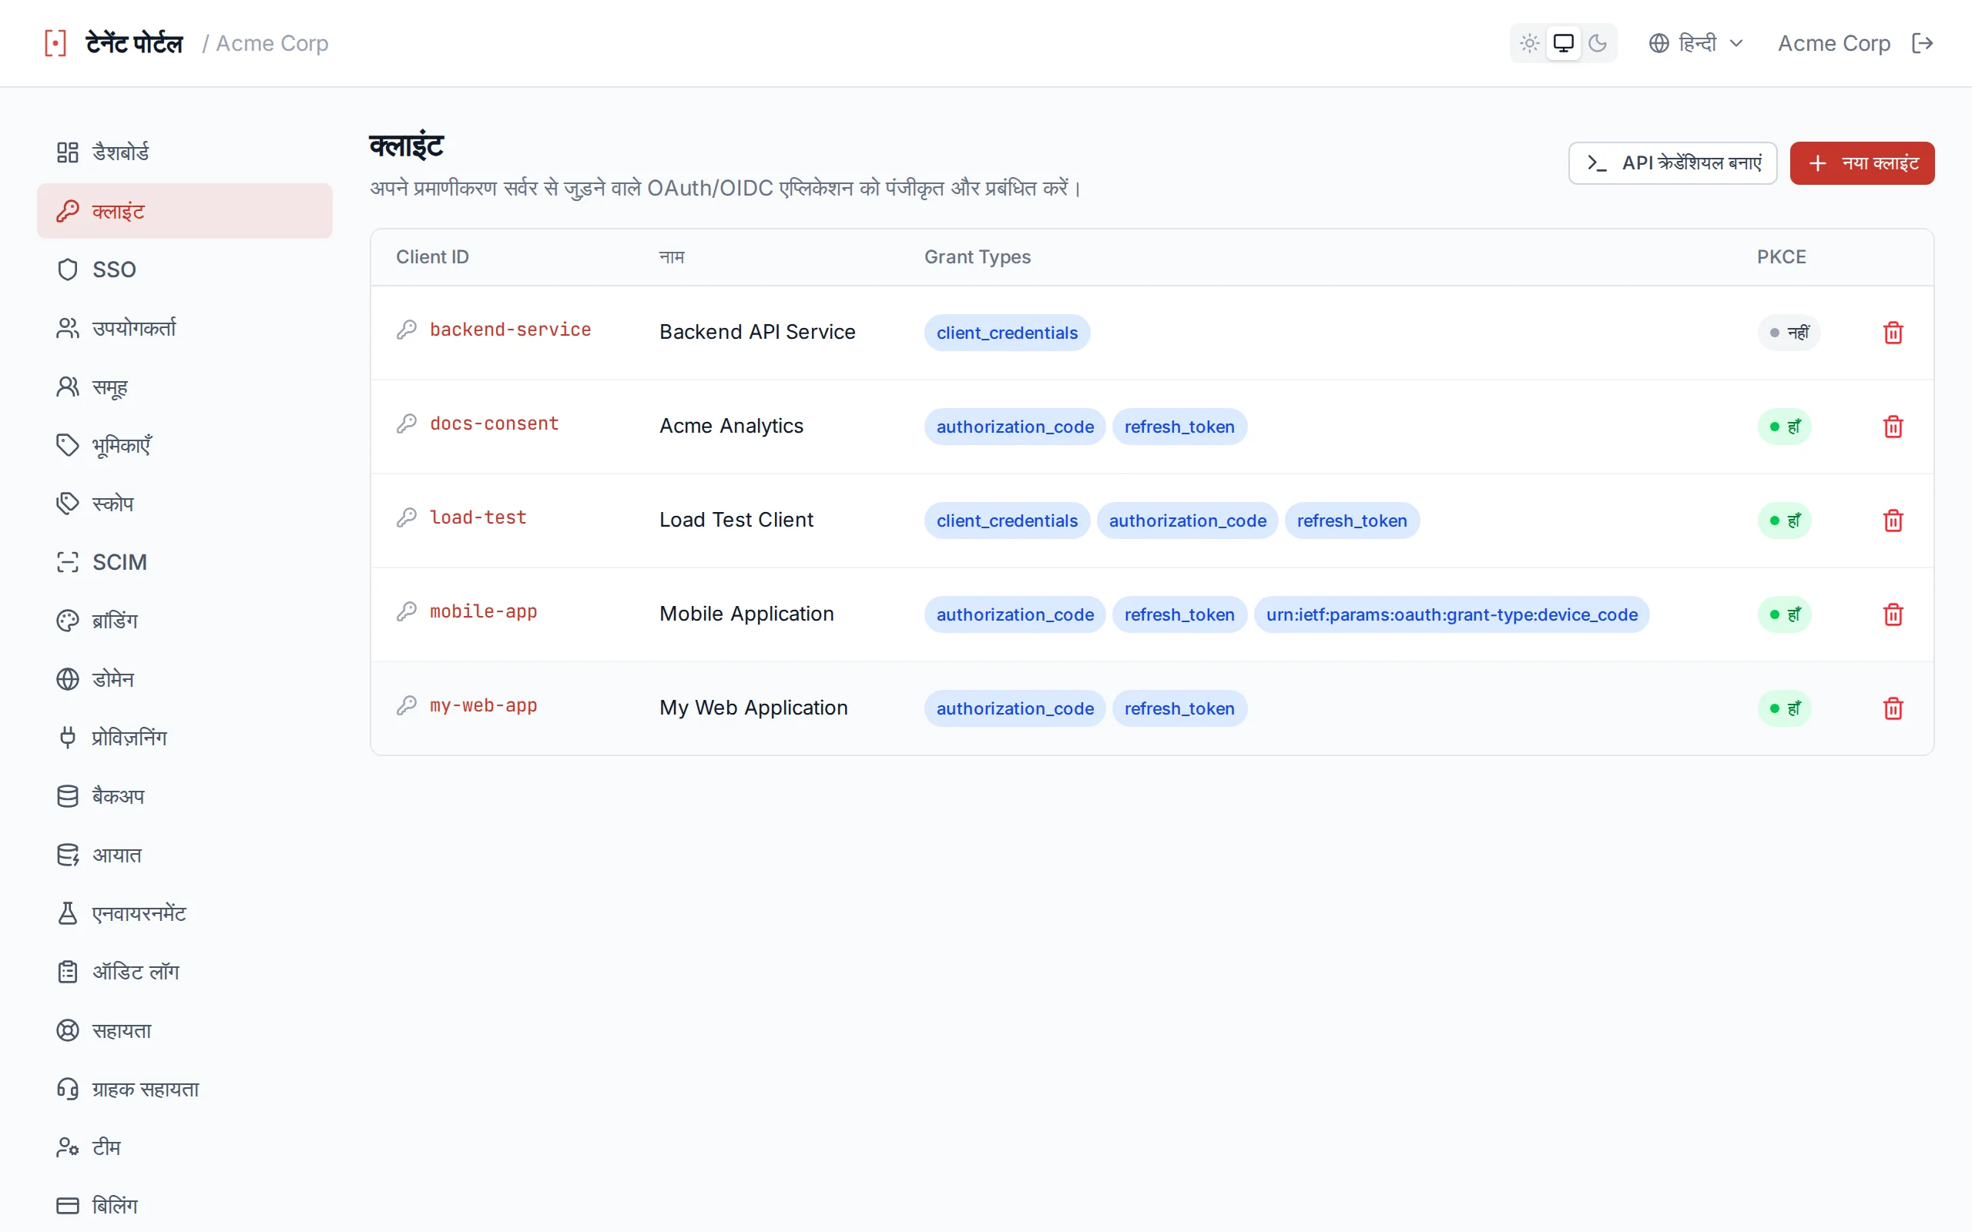Open डैशबोर्ड in the sidebar

pos(185,152)
